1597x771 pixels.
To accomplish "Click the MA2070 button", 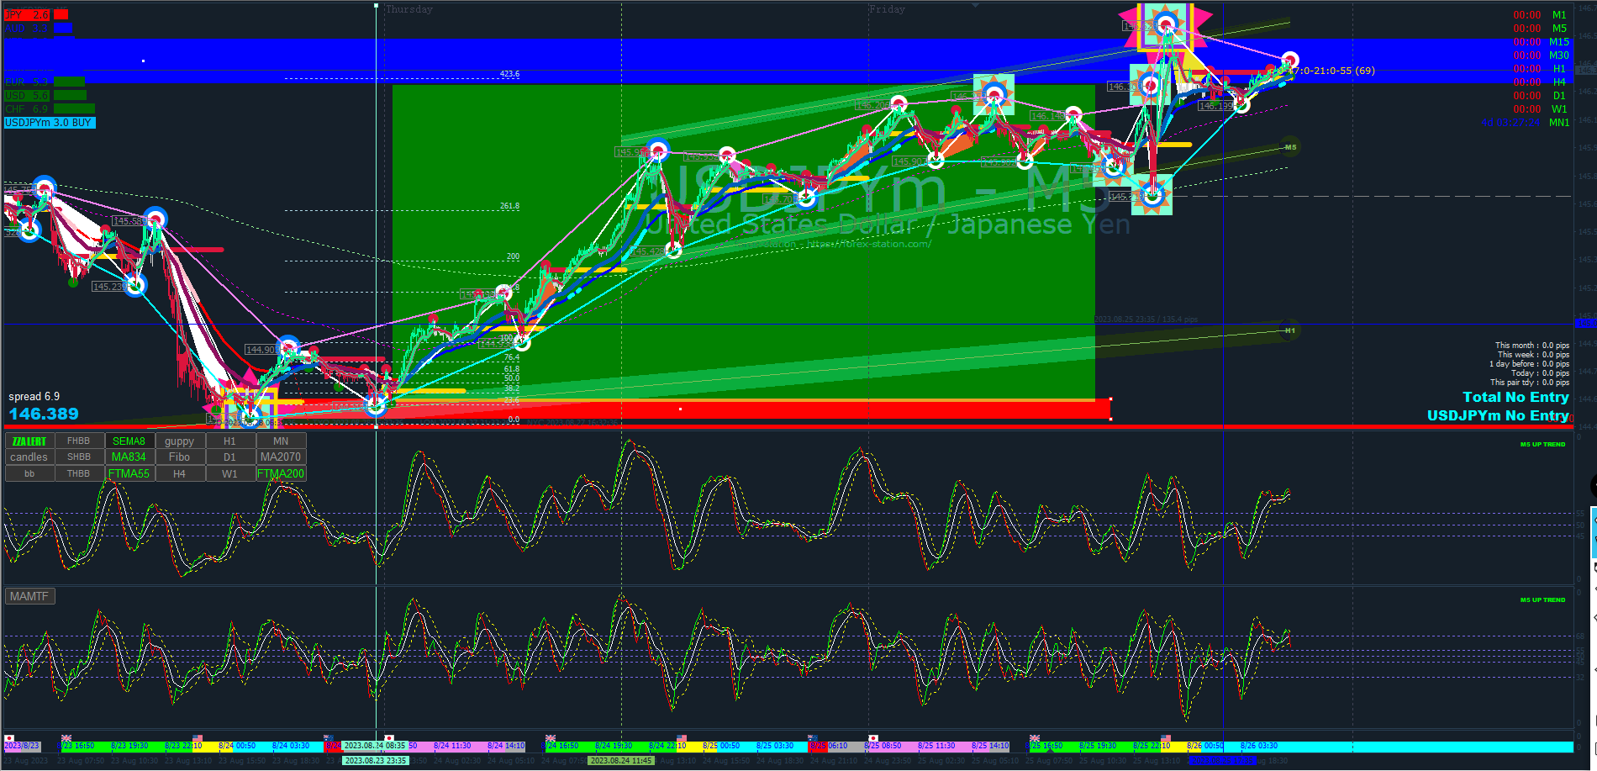I will click(x=281, y=457).
